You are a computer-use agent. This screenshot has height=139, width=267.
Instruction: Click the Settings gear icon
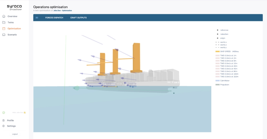3,126
